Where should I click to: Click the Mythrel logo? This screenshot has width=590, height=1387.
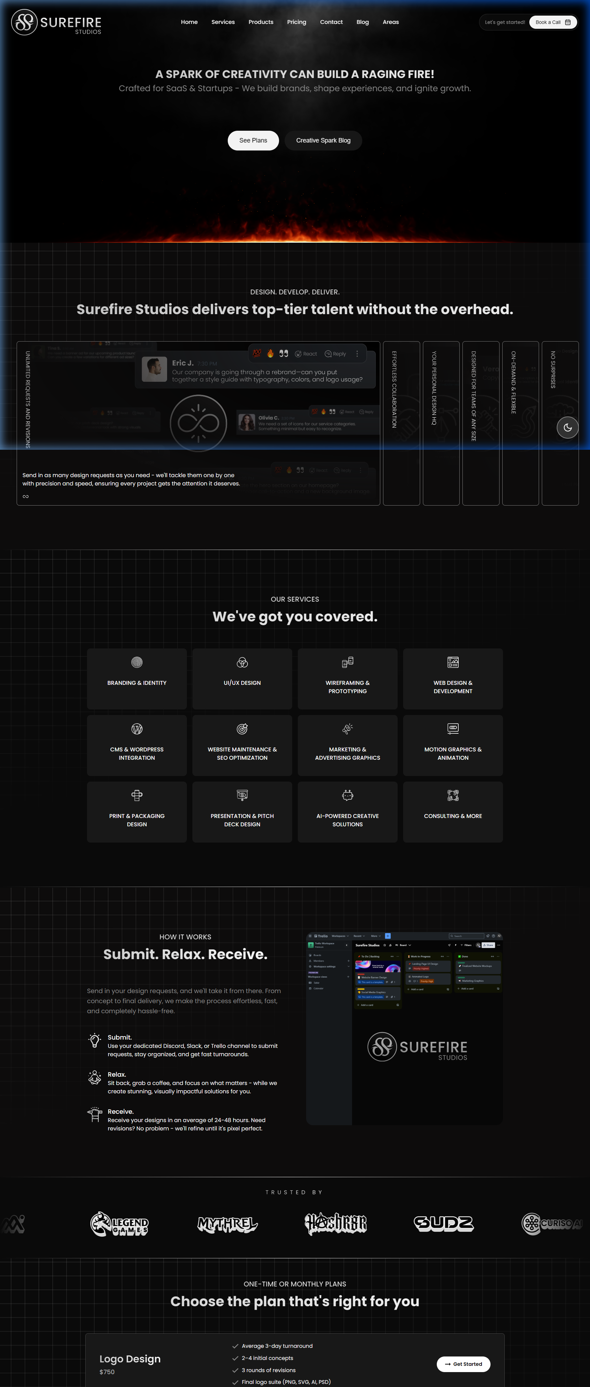tap(227, 1224)
